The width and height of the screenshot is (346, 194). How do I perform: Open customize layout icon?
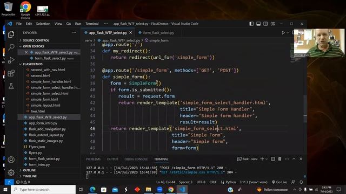(272, 24)
